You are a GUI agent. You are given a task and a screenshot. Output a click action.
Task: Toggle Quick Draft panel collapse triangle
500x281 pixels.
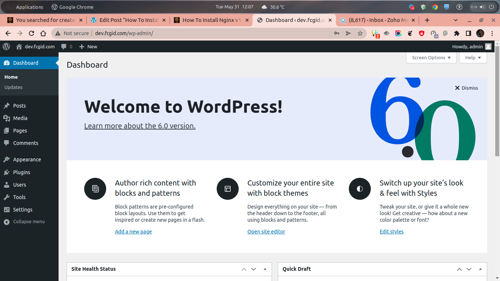click(x=480, y=269)
